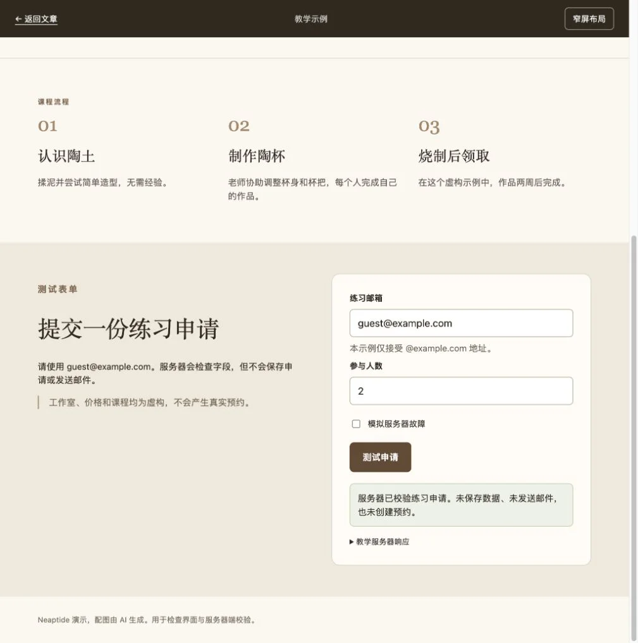Focus the 参与人数 number input
Image resolution: width=638 pixels, height=643 pixels.
(x=461, y=391)
